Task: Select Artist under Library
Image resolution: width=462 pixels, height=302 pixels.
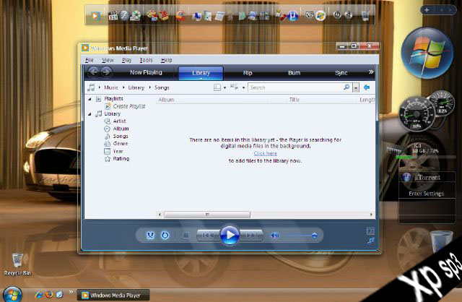Action: pyautogui.click(x=119, y=121)
